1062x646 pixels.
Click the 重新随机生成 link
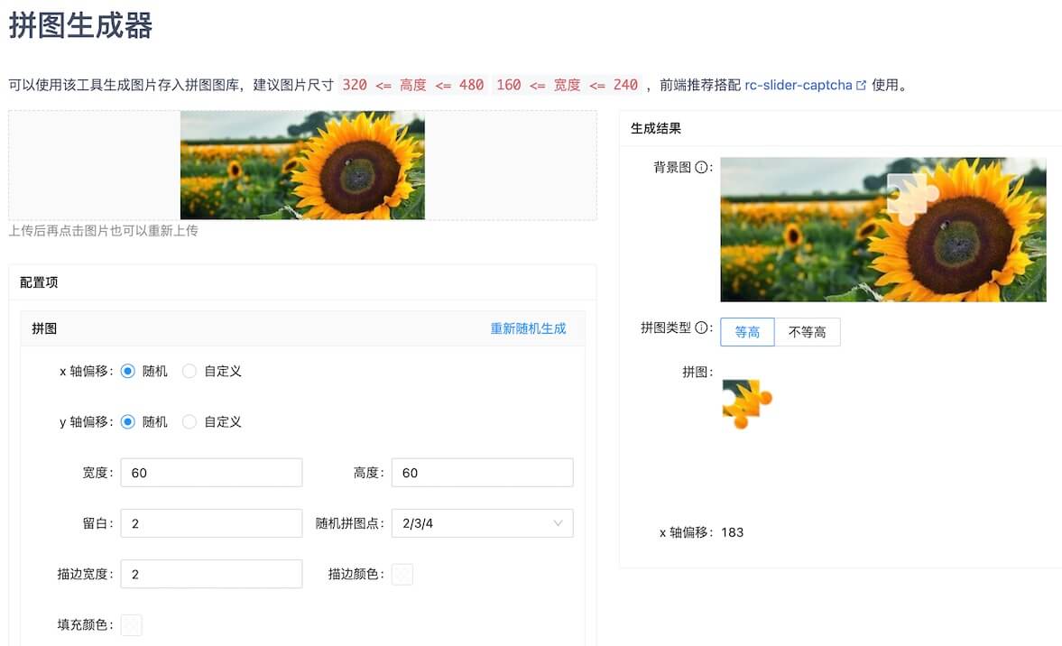point(529,328)
